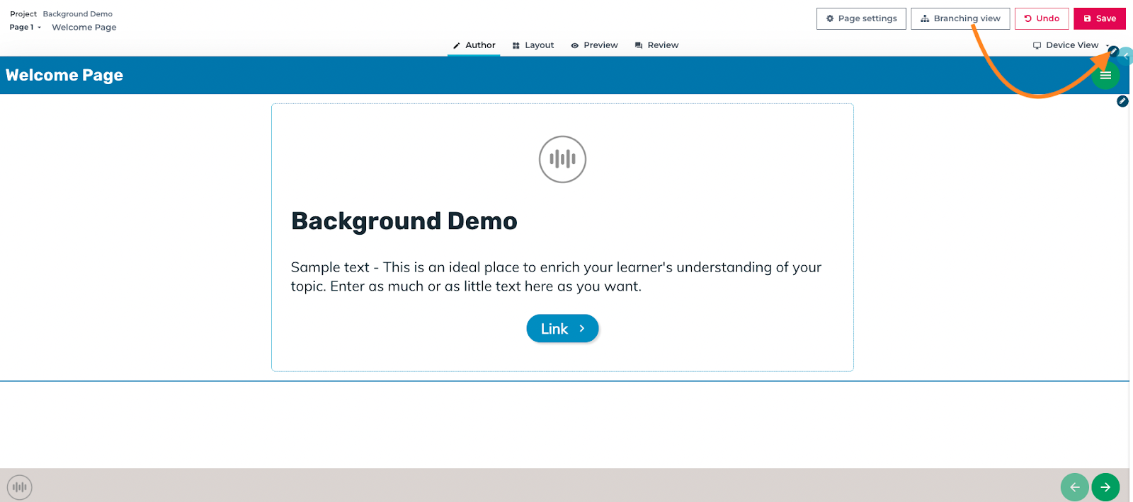
Task: Save the project
Action: pos(1100,18)
